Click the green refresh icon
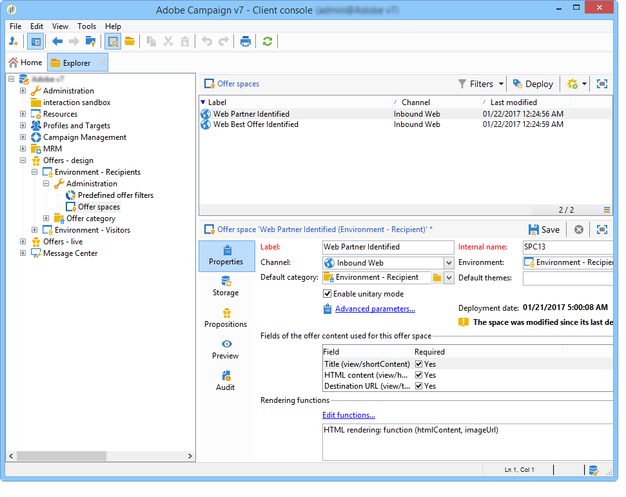This screenshot has height=497, width=626. tap(268, 41)
